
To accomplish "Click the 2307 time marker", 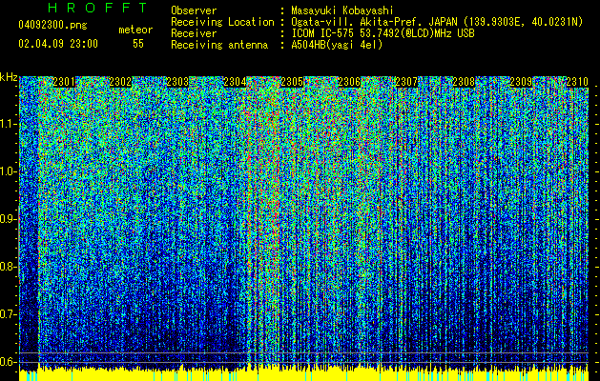I will point(406,82).
